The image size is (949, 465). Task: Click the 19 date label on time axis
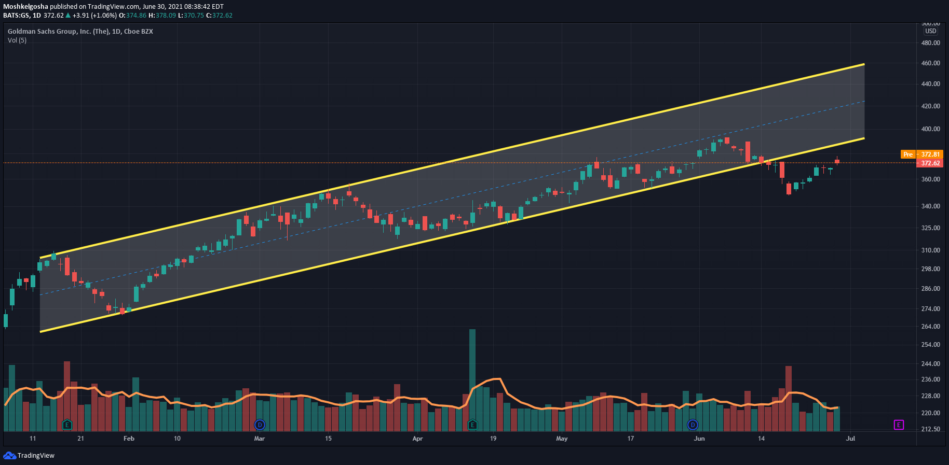[x=493, y=439]
